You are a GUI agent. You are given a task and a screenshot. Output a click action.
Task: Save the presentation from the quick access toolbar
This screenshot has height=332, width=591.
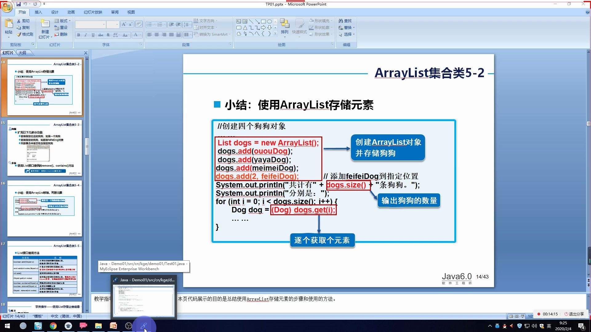18,4
